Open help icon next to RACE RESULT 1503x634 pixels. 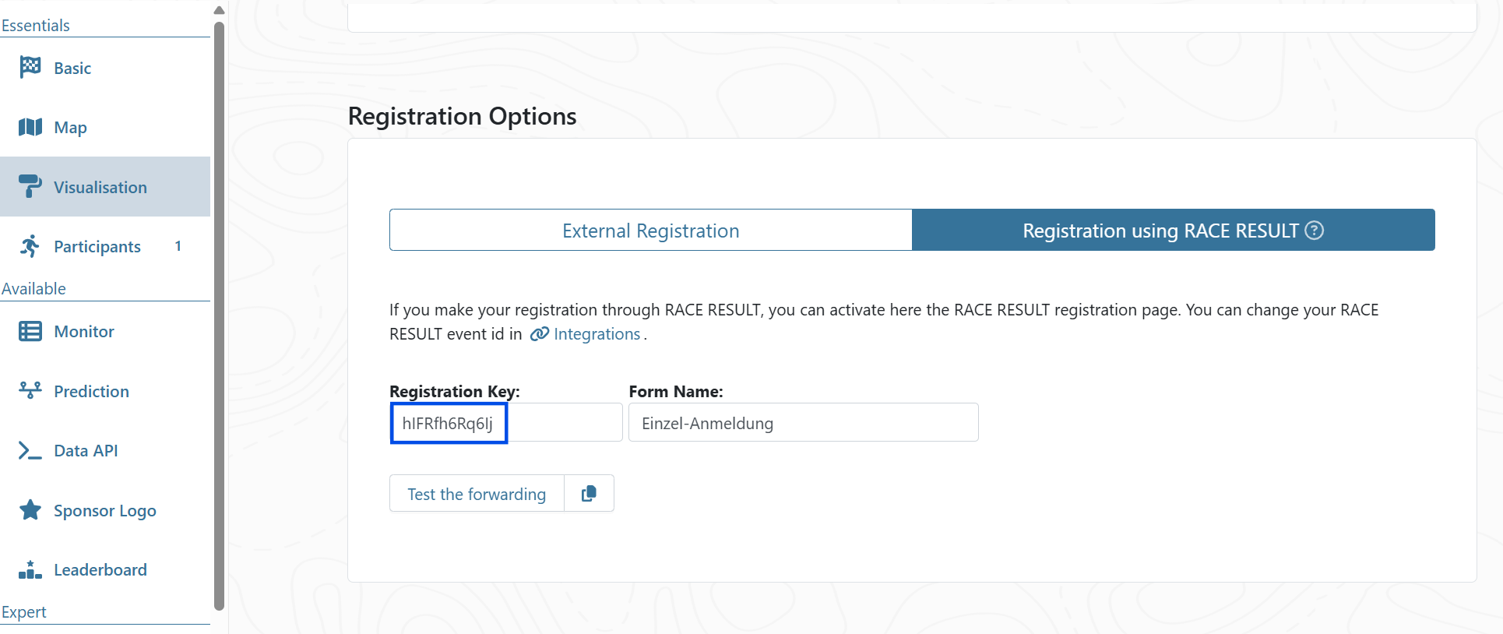1315,231
